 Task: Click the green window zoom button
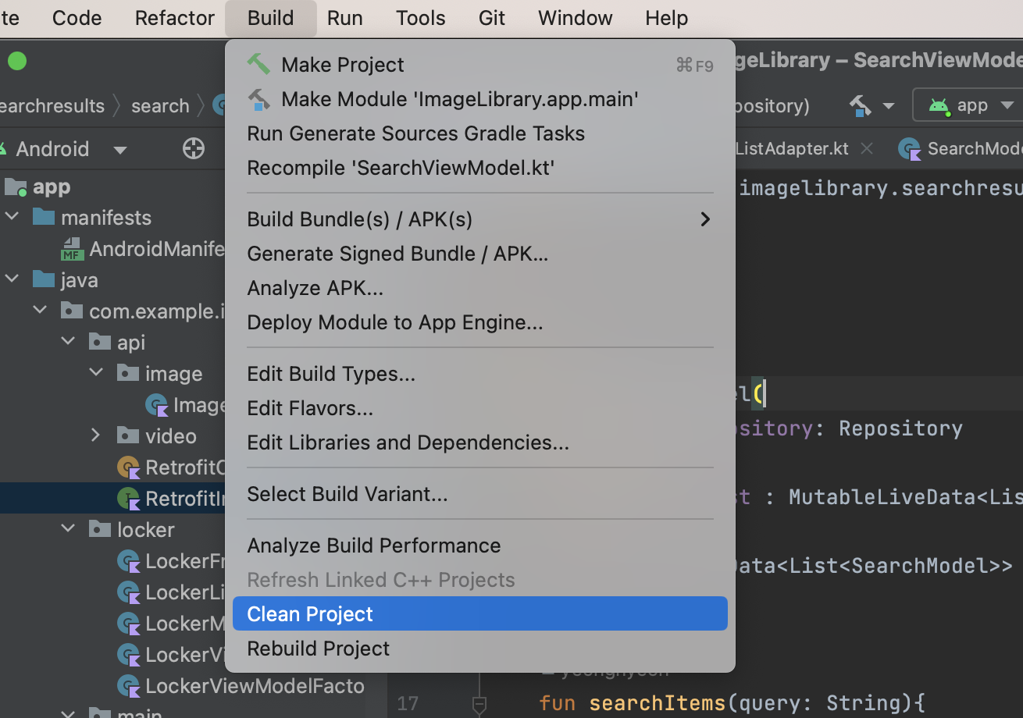pos(17,60)
